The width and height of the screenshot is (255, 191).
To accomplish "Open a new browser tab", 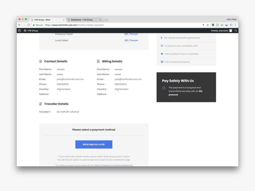I will 106,20.
